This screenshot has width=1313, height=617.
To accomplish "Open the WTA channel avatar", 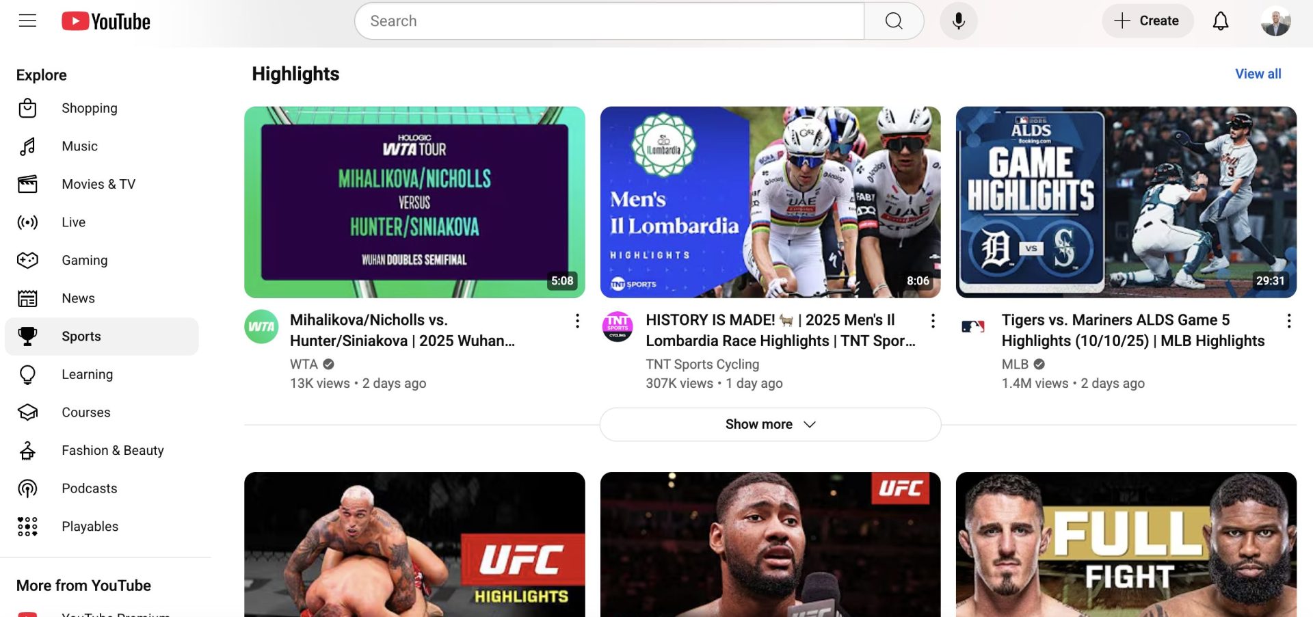I will point(261,326).
